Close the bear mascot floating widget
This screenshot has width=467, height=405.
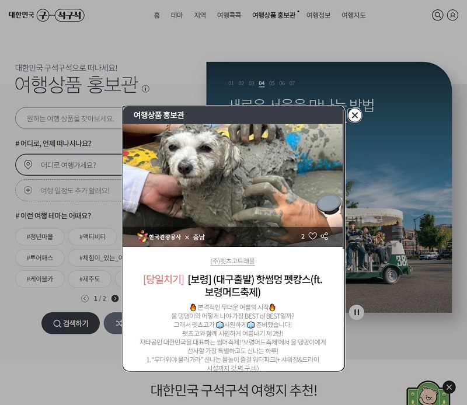click(x=449, y=387)
